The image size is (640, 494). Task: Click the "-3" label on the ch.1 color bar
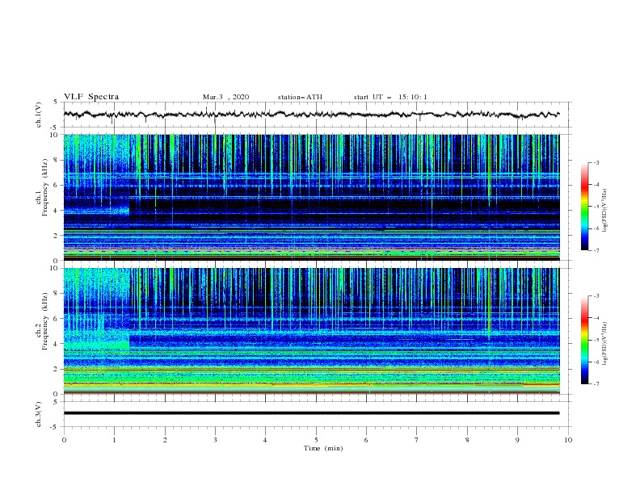596,162
